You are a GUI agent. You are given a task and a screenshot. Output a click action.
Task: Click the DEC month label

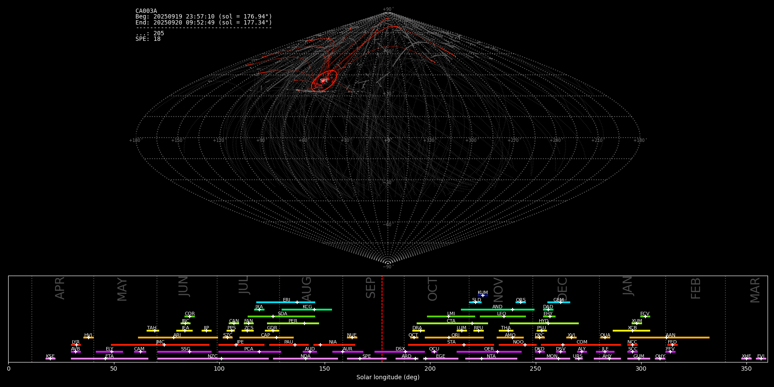[x=562, y=289]
